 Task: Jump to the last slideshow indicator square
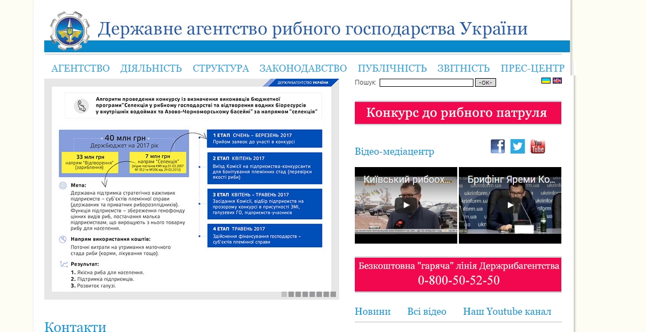click(333, 294)
